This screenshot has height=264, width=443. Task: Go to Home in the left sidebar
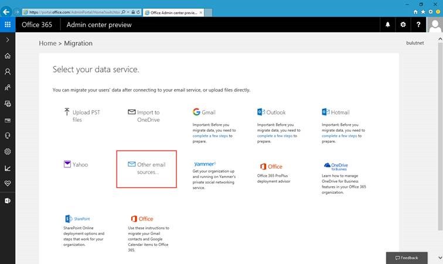[x=8, y=56]
